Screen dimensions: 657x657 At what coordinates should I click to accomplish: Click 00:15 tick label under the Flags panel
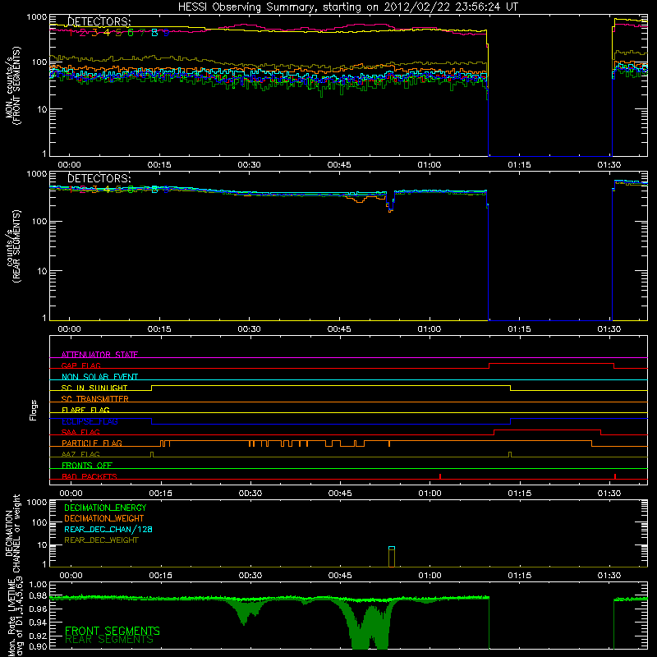click(160, 494)
